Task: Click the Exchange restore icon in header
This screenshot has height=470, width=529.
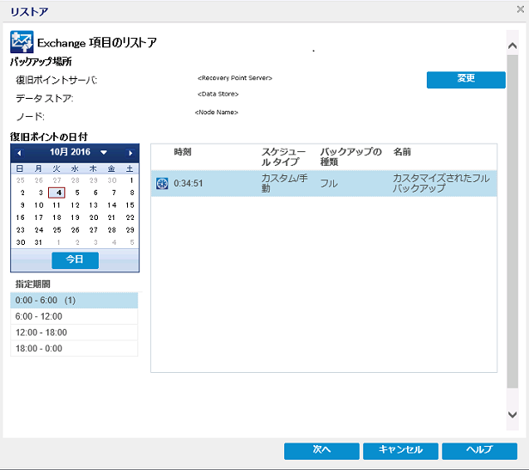Action: tap(21, 42)
